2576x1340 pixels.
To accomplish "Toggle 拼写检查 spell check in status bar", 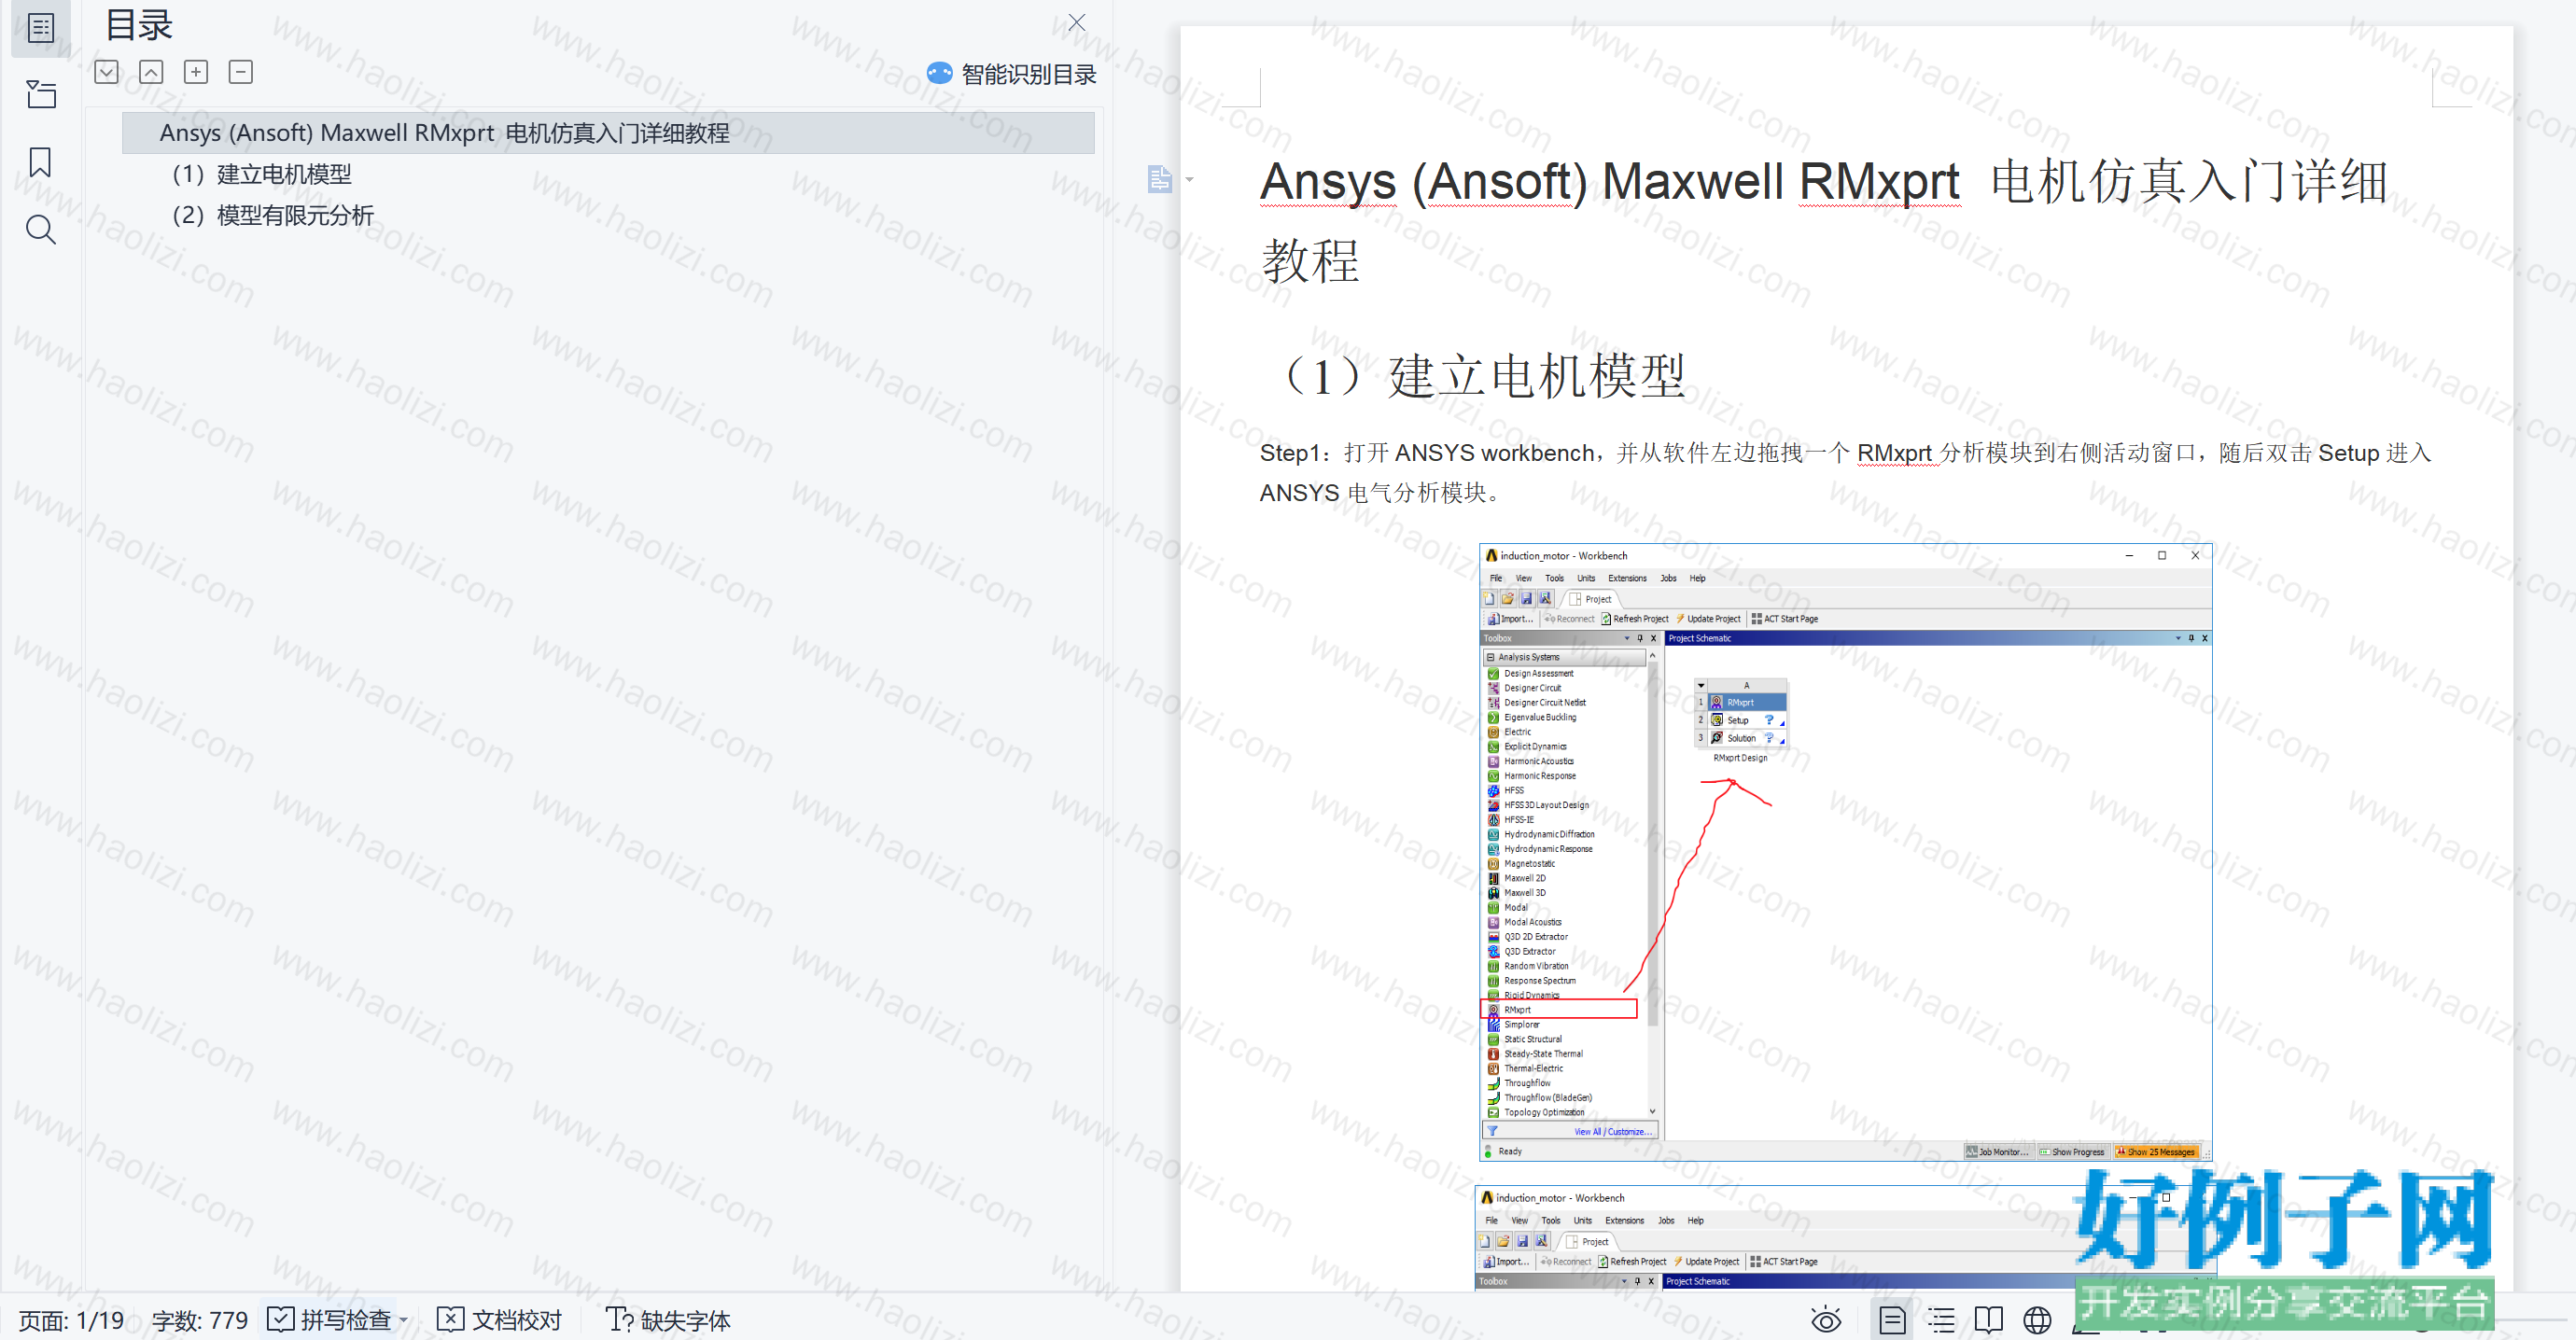I will click(330, 1320).
